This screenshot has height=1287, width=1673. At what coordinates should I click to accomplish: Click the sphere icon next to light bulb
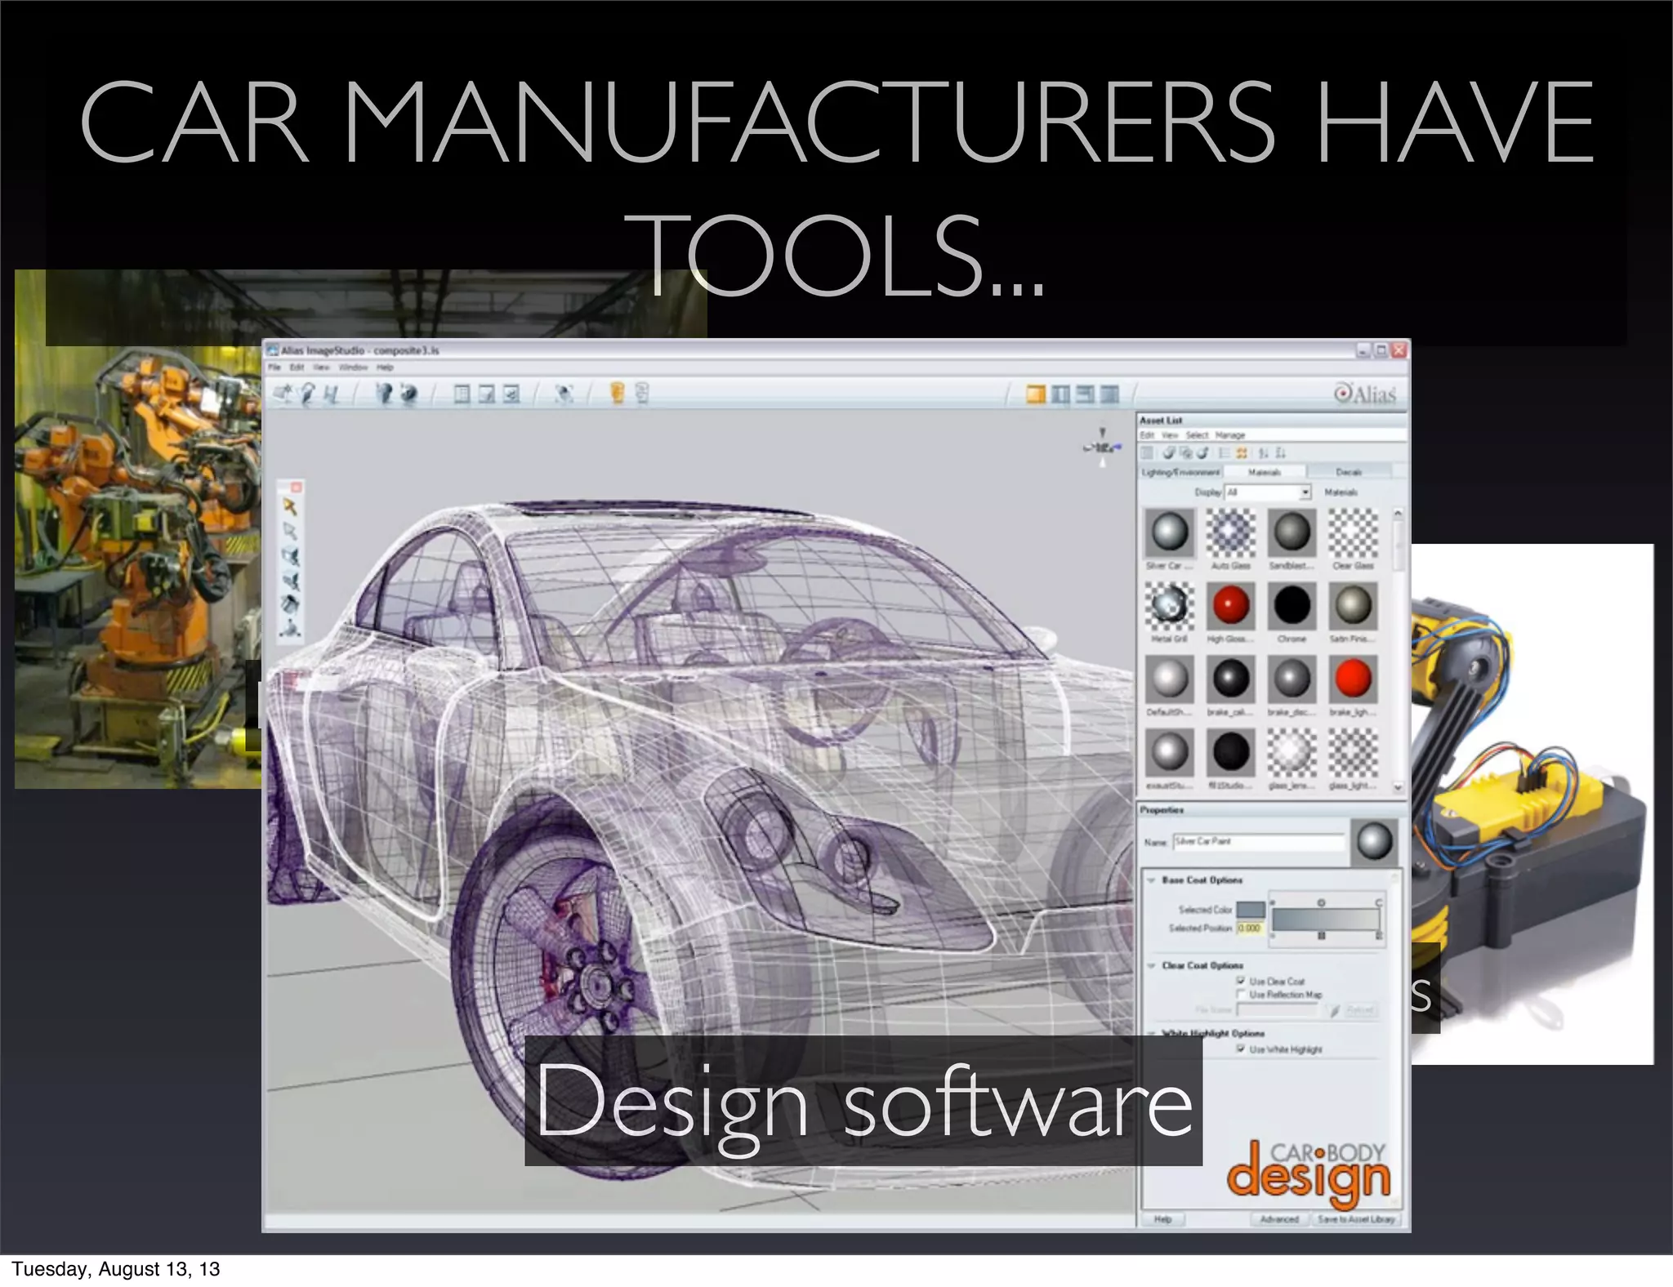pos(409,394)
